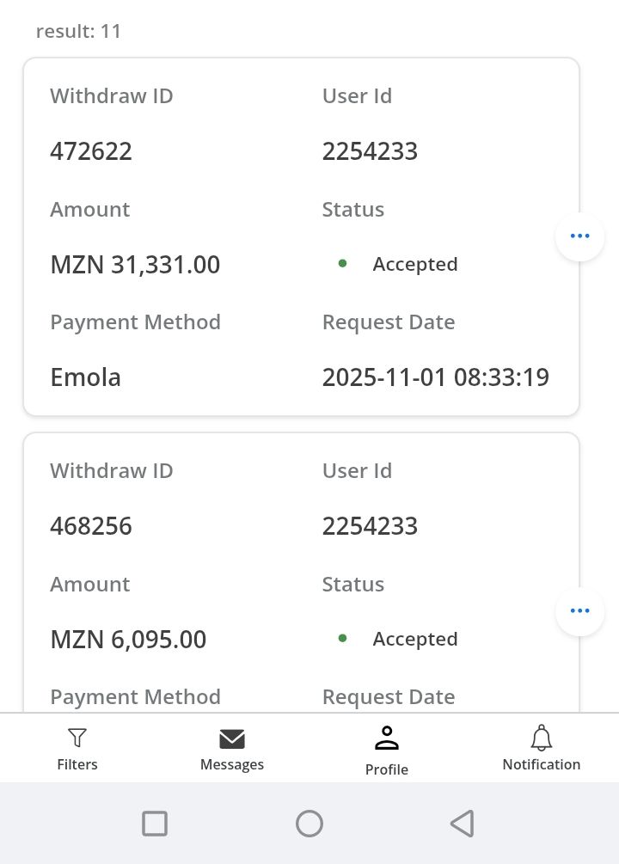The image size is (619, 864).
Task: Open Messages envelope icon
Action: (232, 739)
